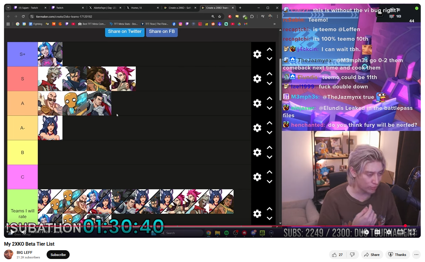Like the video with thumbs up
425x262 pixels.
pyautogui.click(x=338, y=255)
